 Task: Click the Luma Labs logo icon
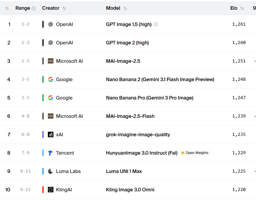pyautogui.click(x=51, y=171)
